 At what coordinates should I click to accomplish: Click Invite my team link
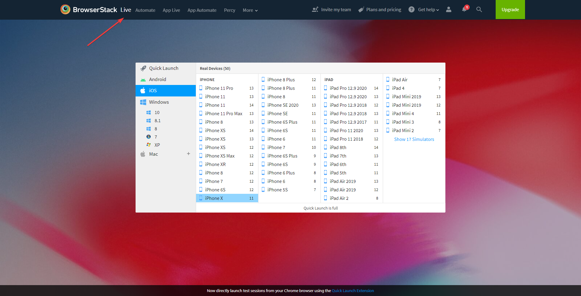click(x=336, y=10)
